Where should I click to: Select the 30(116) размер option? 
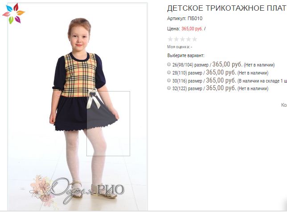pyautogui.click(x=169, y=80)
